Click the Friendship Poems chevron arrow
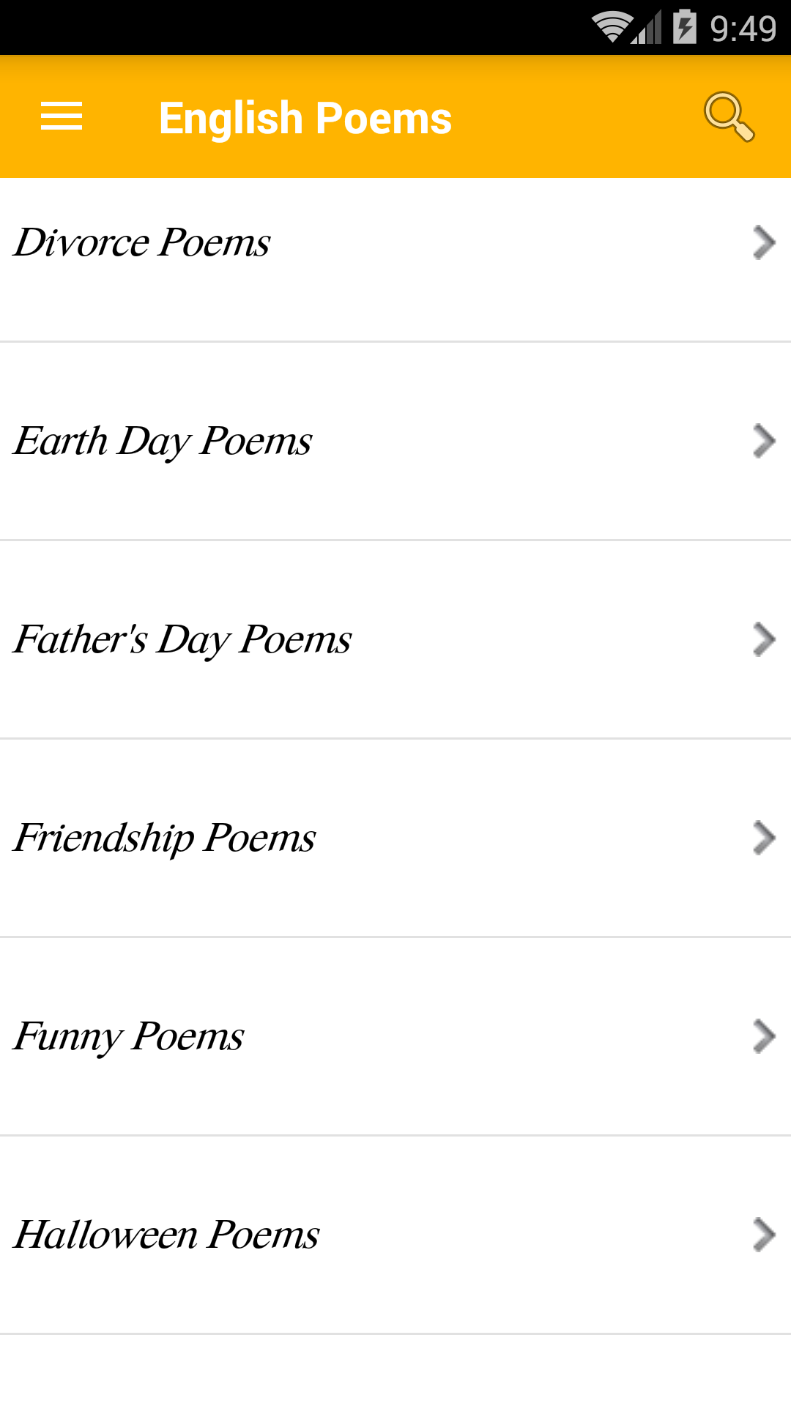The height and width of the screenshot is (1406, 791). (x=764, y=838)
